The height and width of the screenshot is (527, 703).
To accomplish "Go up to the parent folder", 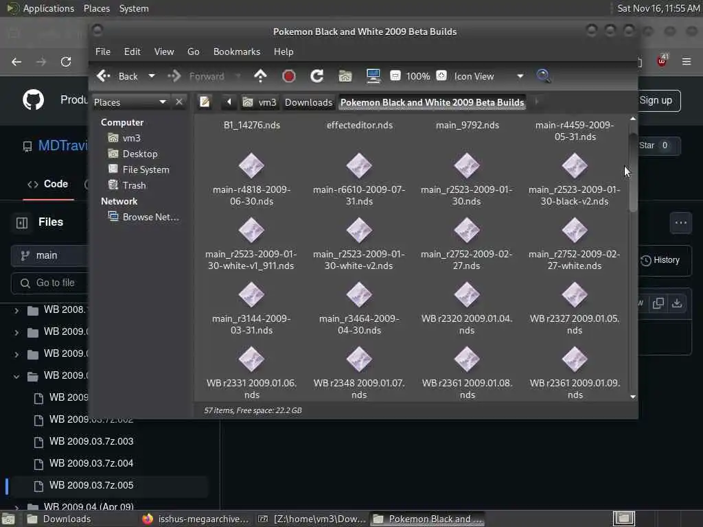I will [x=260, y=76].
